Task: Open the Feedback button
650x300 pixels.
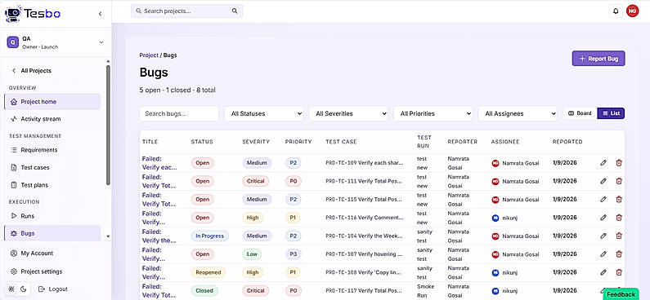Action: tap(621, 294)
